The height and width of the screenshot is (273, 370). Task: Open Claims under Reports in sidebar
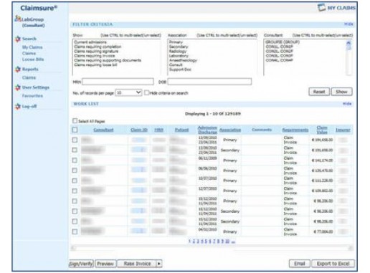tap(29, 77)
